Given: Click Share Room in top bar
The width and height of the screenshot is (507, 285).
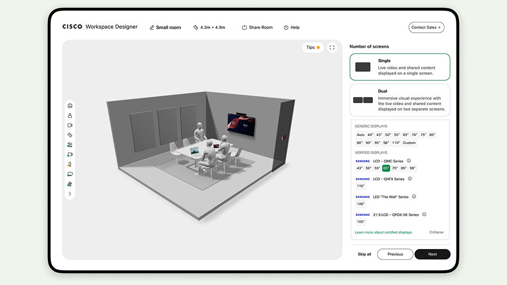Looking at the screenshot, I should (x=257, y=27).
